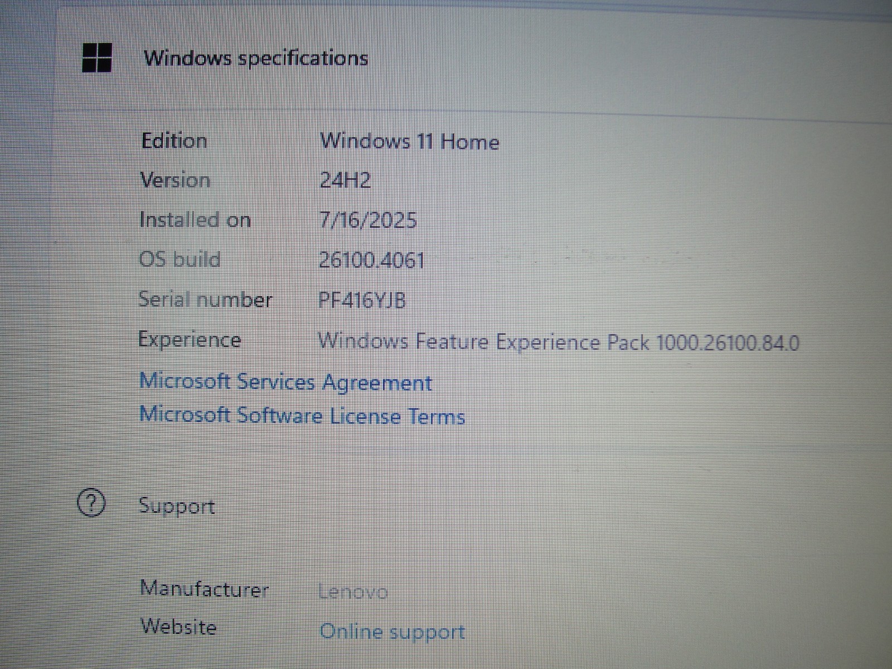
Task: Click the Serial number label
Action: pos(205,299)
